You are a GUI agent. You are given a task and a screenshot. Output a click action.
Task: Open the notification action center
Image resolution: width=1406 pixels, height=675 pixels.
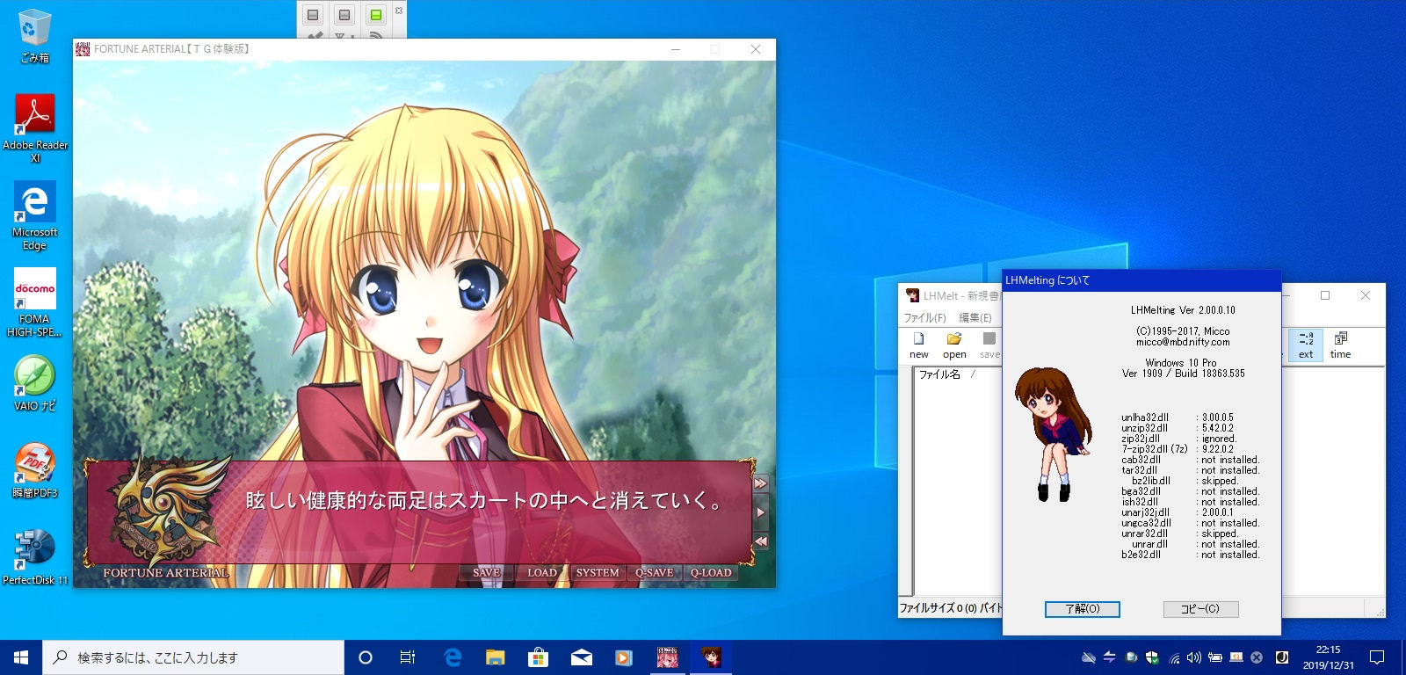click(x=1377, y=657)
